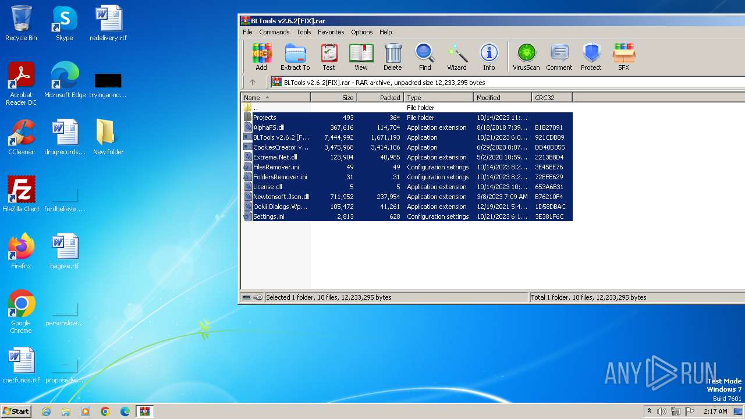Select the CookiesCreator application file
The image size is (745, 419).
tap(407, 147)
